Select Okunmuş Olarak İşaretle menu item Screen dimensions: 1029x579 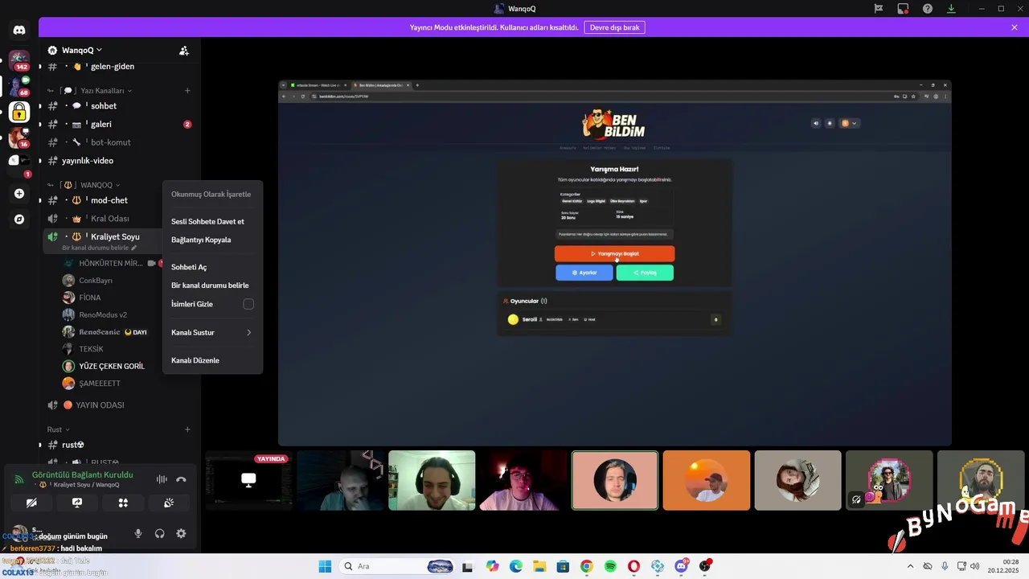click(x=212, y=194)
